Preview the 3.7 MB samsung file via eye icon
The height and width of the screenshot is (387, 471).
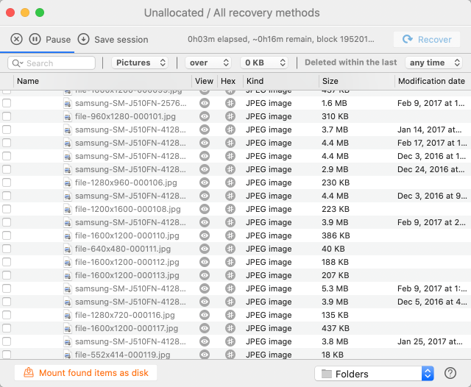pos(205,129)
